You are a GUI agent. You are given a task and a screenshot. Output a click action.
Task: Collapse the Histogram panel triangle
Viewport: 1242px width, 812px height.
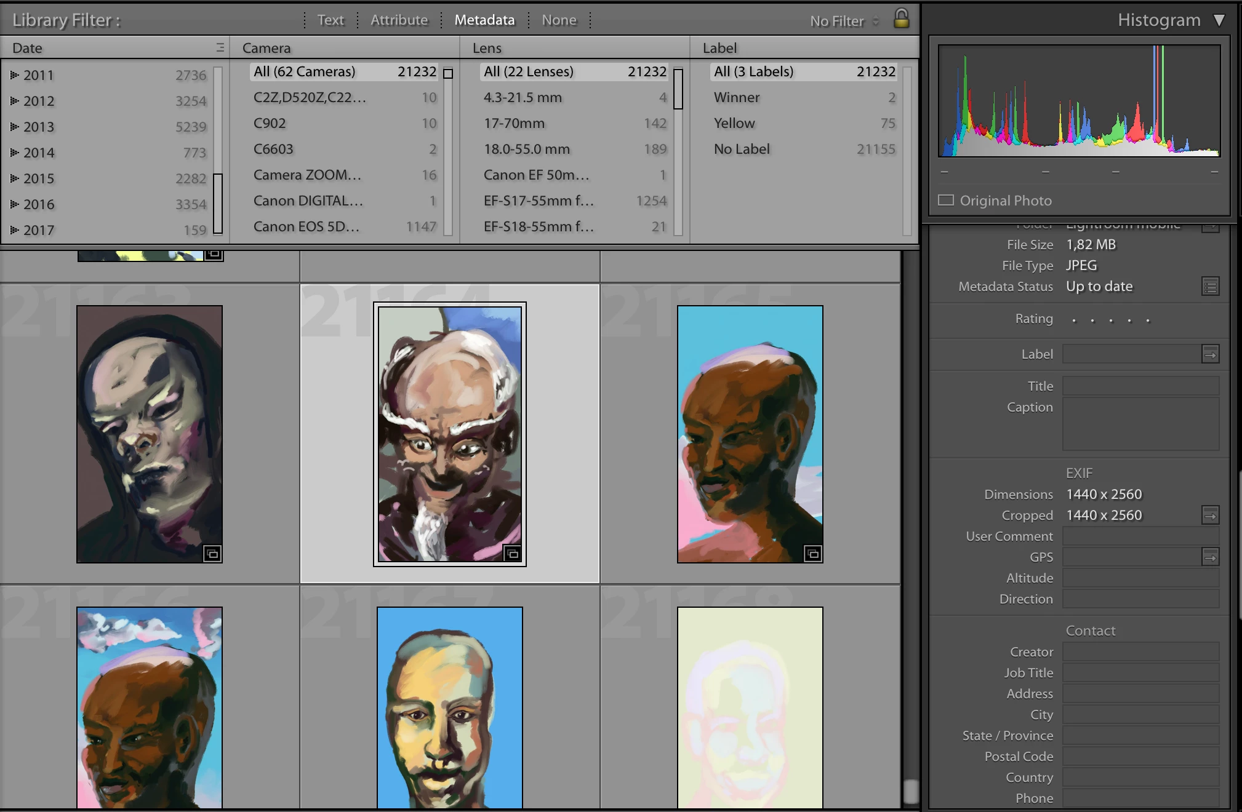[1219, 20]
